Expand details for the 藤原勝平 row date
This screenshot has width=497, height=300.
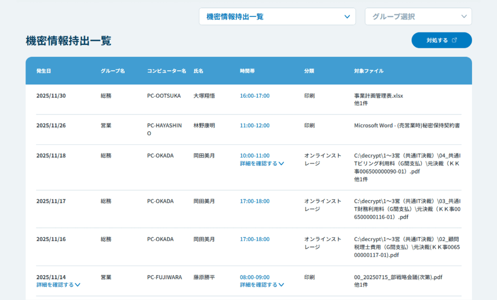point(56,285)
